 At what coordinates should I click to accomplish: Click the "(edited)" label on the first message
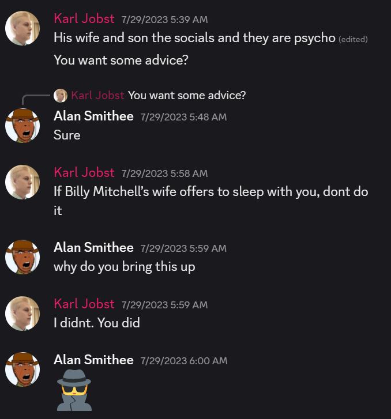(353, 39)
